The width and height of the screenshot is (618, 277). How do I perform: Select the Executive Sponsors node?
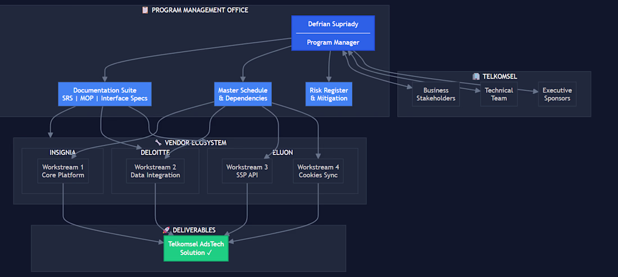coord(557,94)
